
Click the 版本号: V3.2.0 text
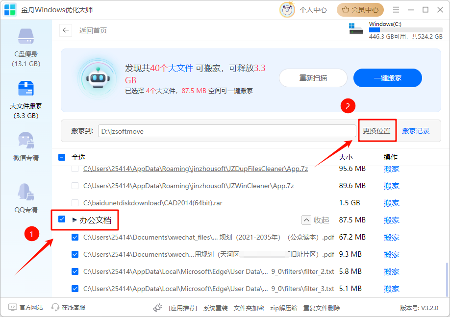pos(419,308)
